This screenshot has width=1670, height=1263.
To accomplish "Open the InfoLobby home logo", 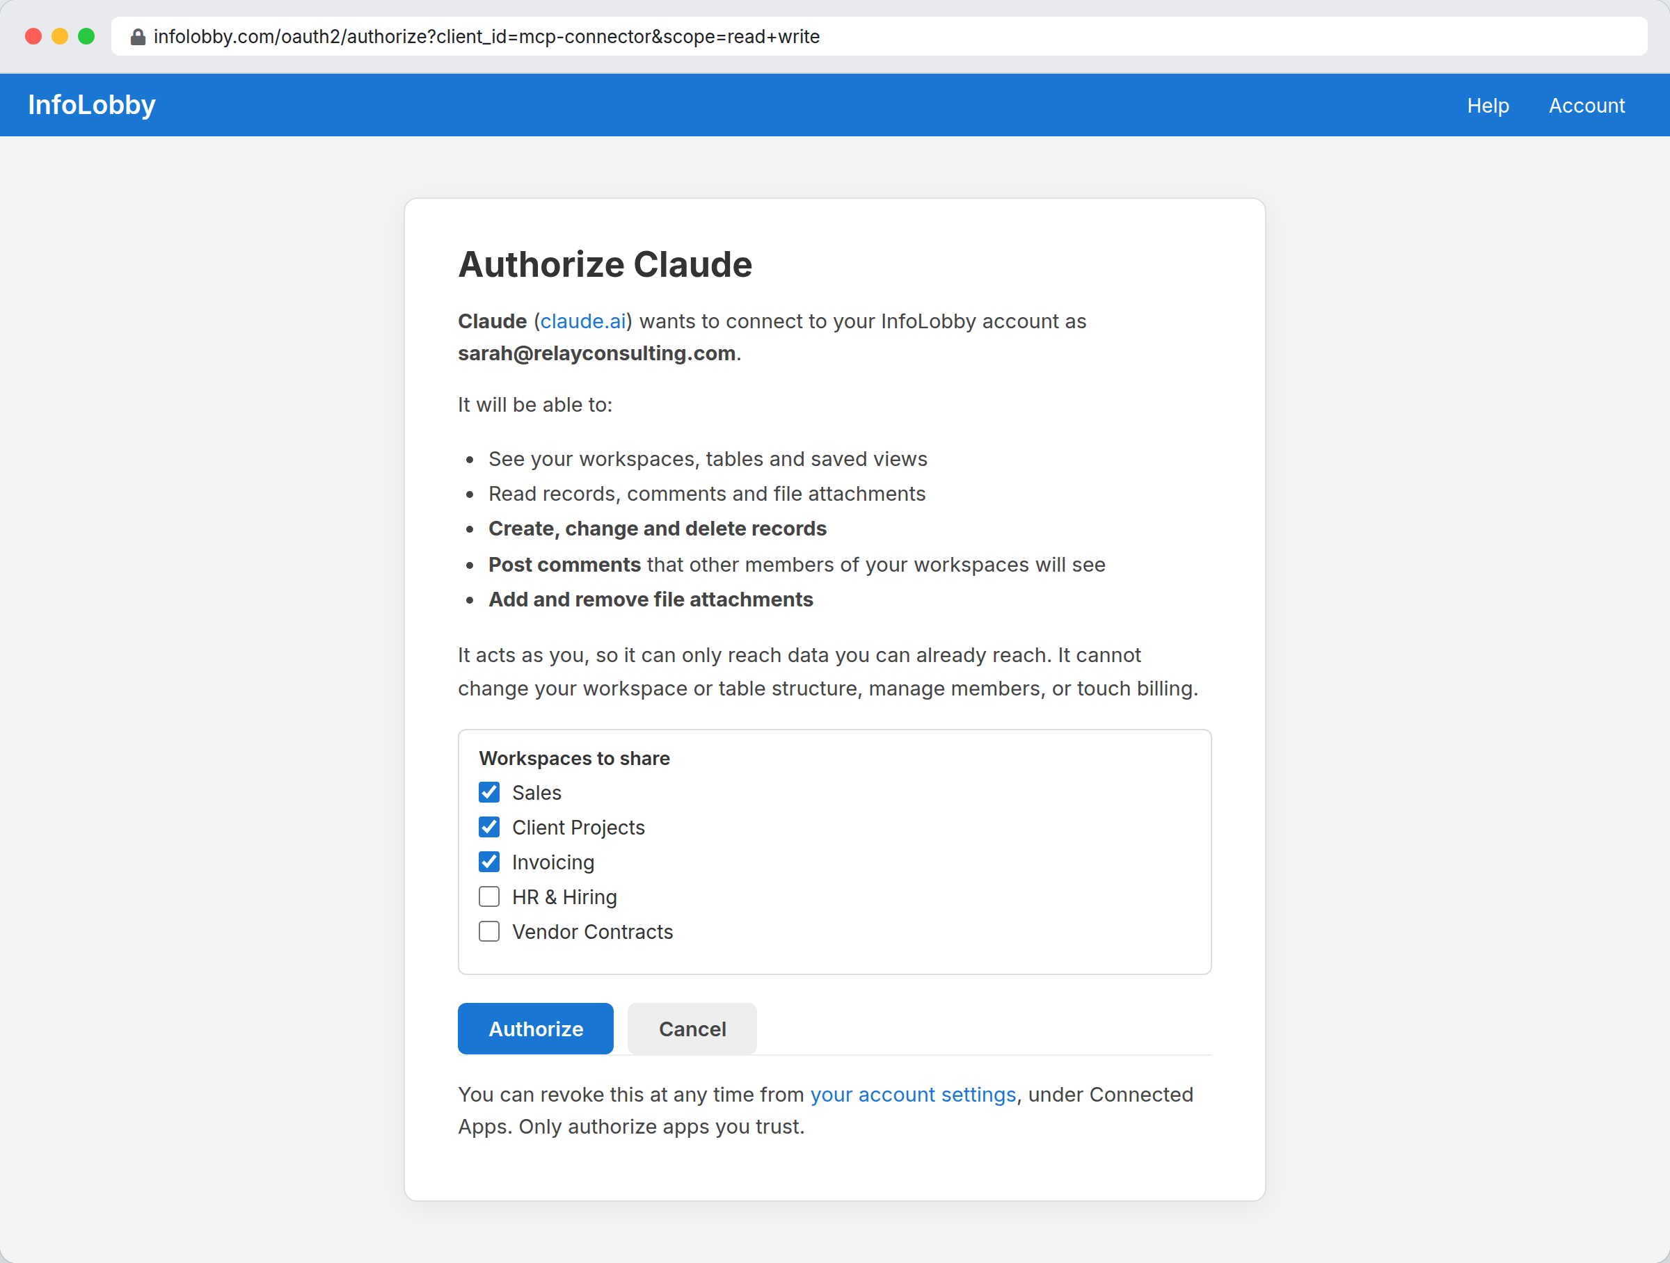I will pos(91,105).
